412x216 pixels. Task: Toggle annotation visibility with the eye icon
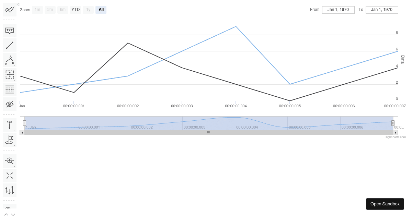coord(10,104)
